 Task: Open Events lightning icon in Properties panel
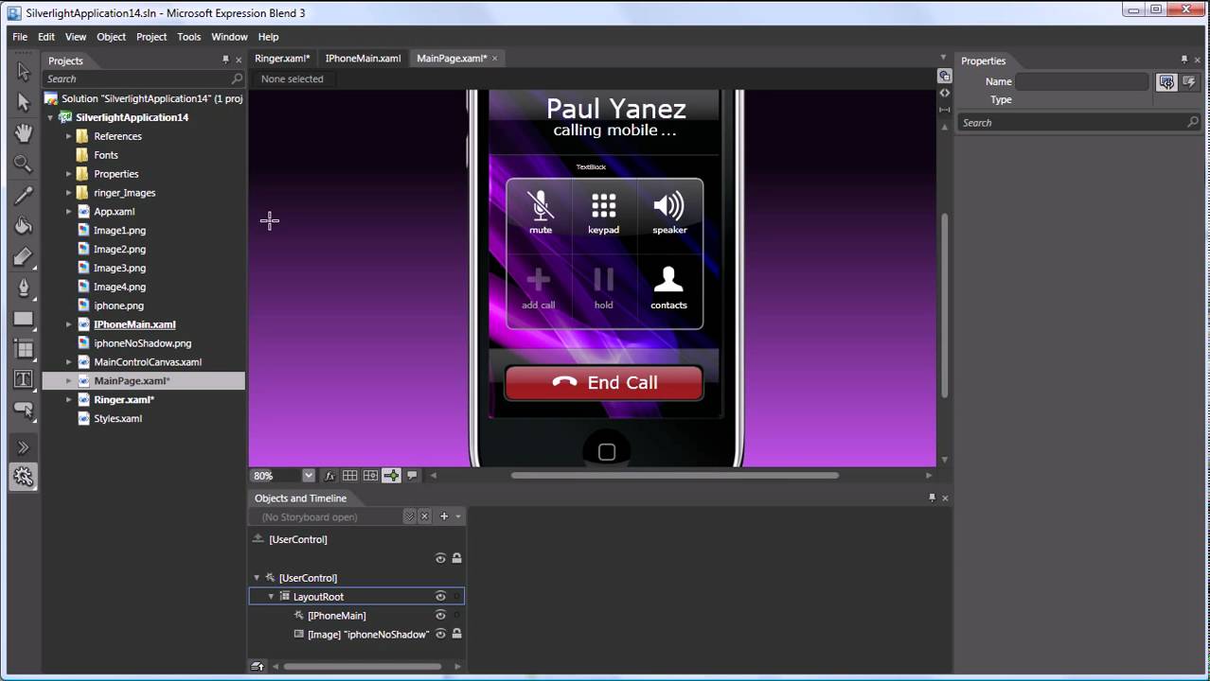coord(1187,82)
